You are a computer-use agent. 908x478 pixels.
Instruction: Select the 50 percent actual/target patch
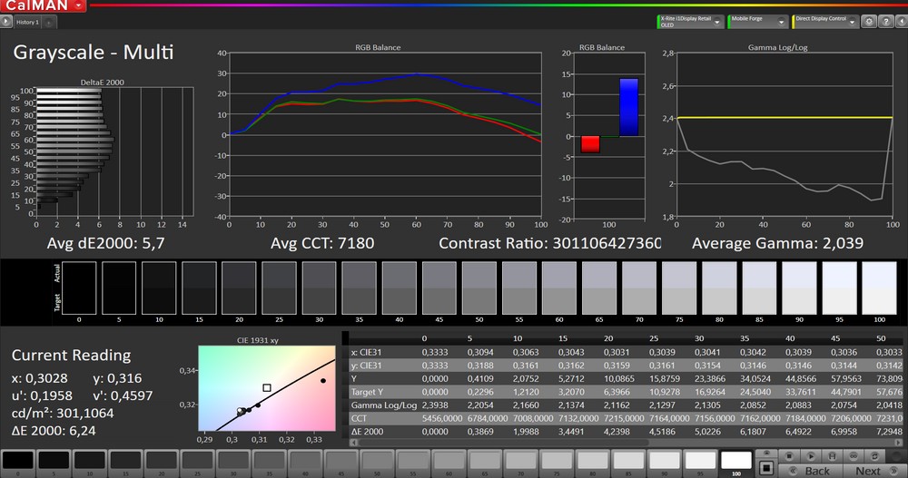(x=479, y=288)
